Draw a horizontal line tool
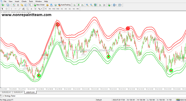Image resolution: width=186 pixels, height=101 pixels. click(15, 9)
